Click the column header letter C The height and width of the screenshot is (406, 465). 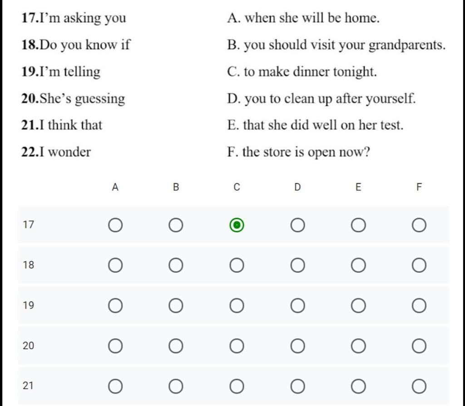coord(237,187)
